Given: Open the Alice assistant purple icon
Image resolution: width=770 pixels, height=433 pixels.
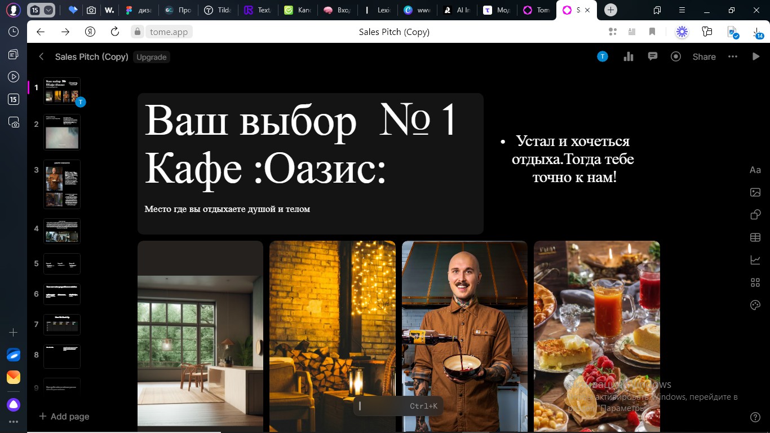Looking at the screenshot, I should pos(14,404).
